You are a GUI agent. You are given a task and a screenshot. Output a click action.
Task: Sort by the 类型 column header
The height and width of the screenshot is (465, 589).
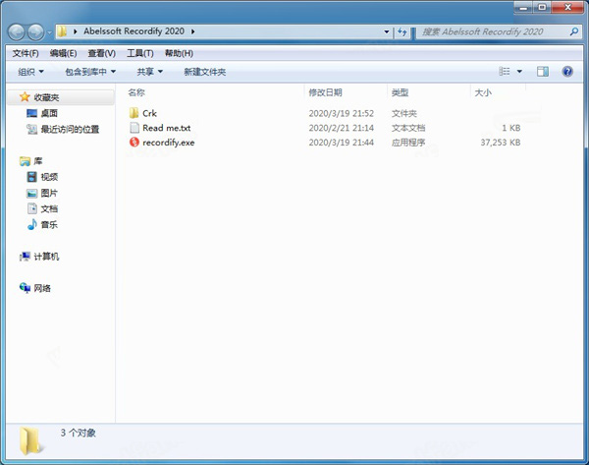tap(400, 92)
